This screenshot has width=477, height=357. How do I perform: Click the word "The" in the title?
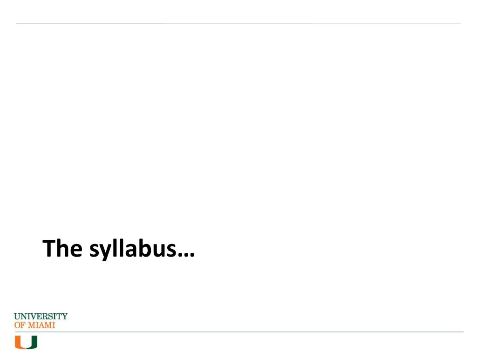[x=62, y=248]
